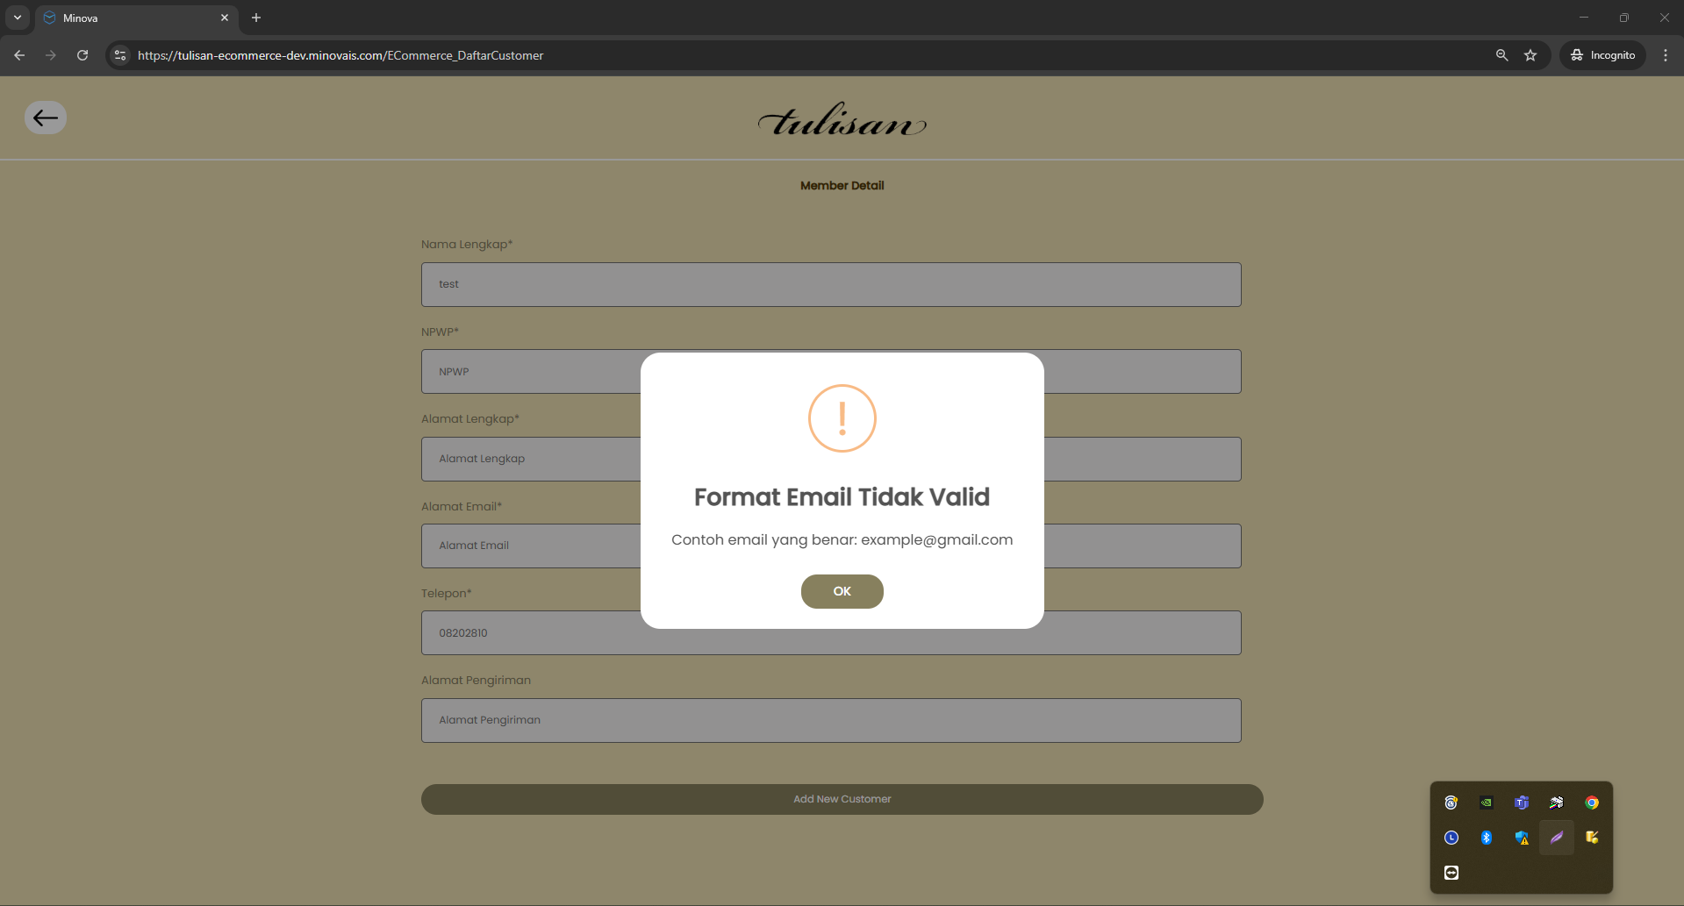Click the Bluetooth tray icon
The width and height of the screenshot is (1684, 906).
[x=1487, y=838]
